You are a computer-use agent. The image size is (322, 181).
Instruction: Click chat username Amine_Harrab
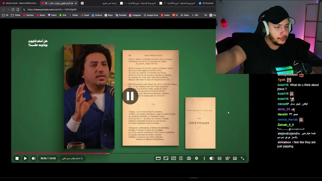coord(288,120)
